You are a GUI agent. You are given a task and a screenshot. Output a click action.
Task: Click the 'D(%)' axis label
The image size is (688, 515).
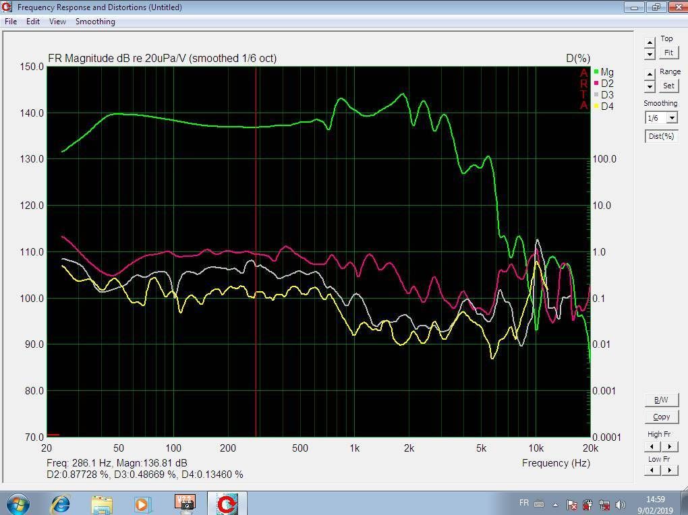578,59
